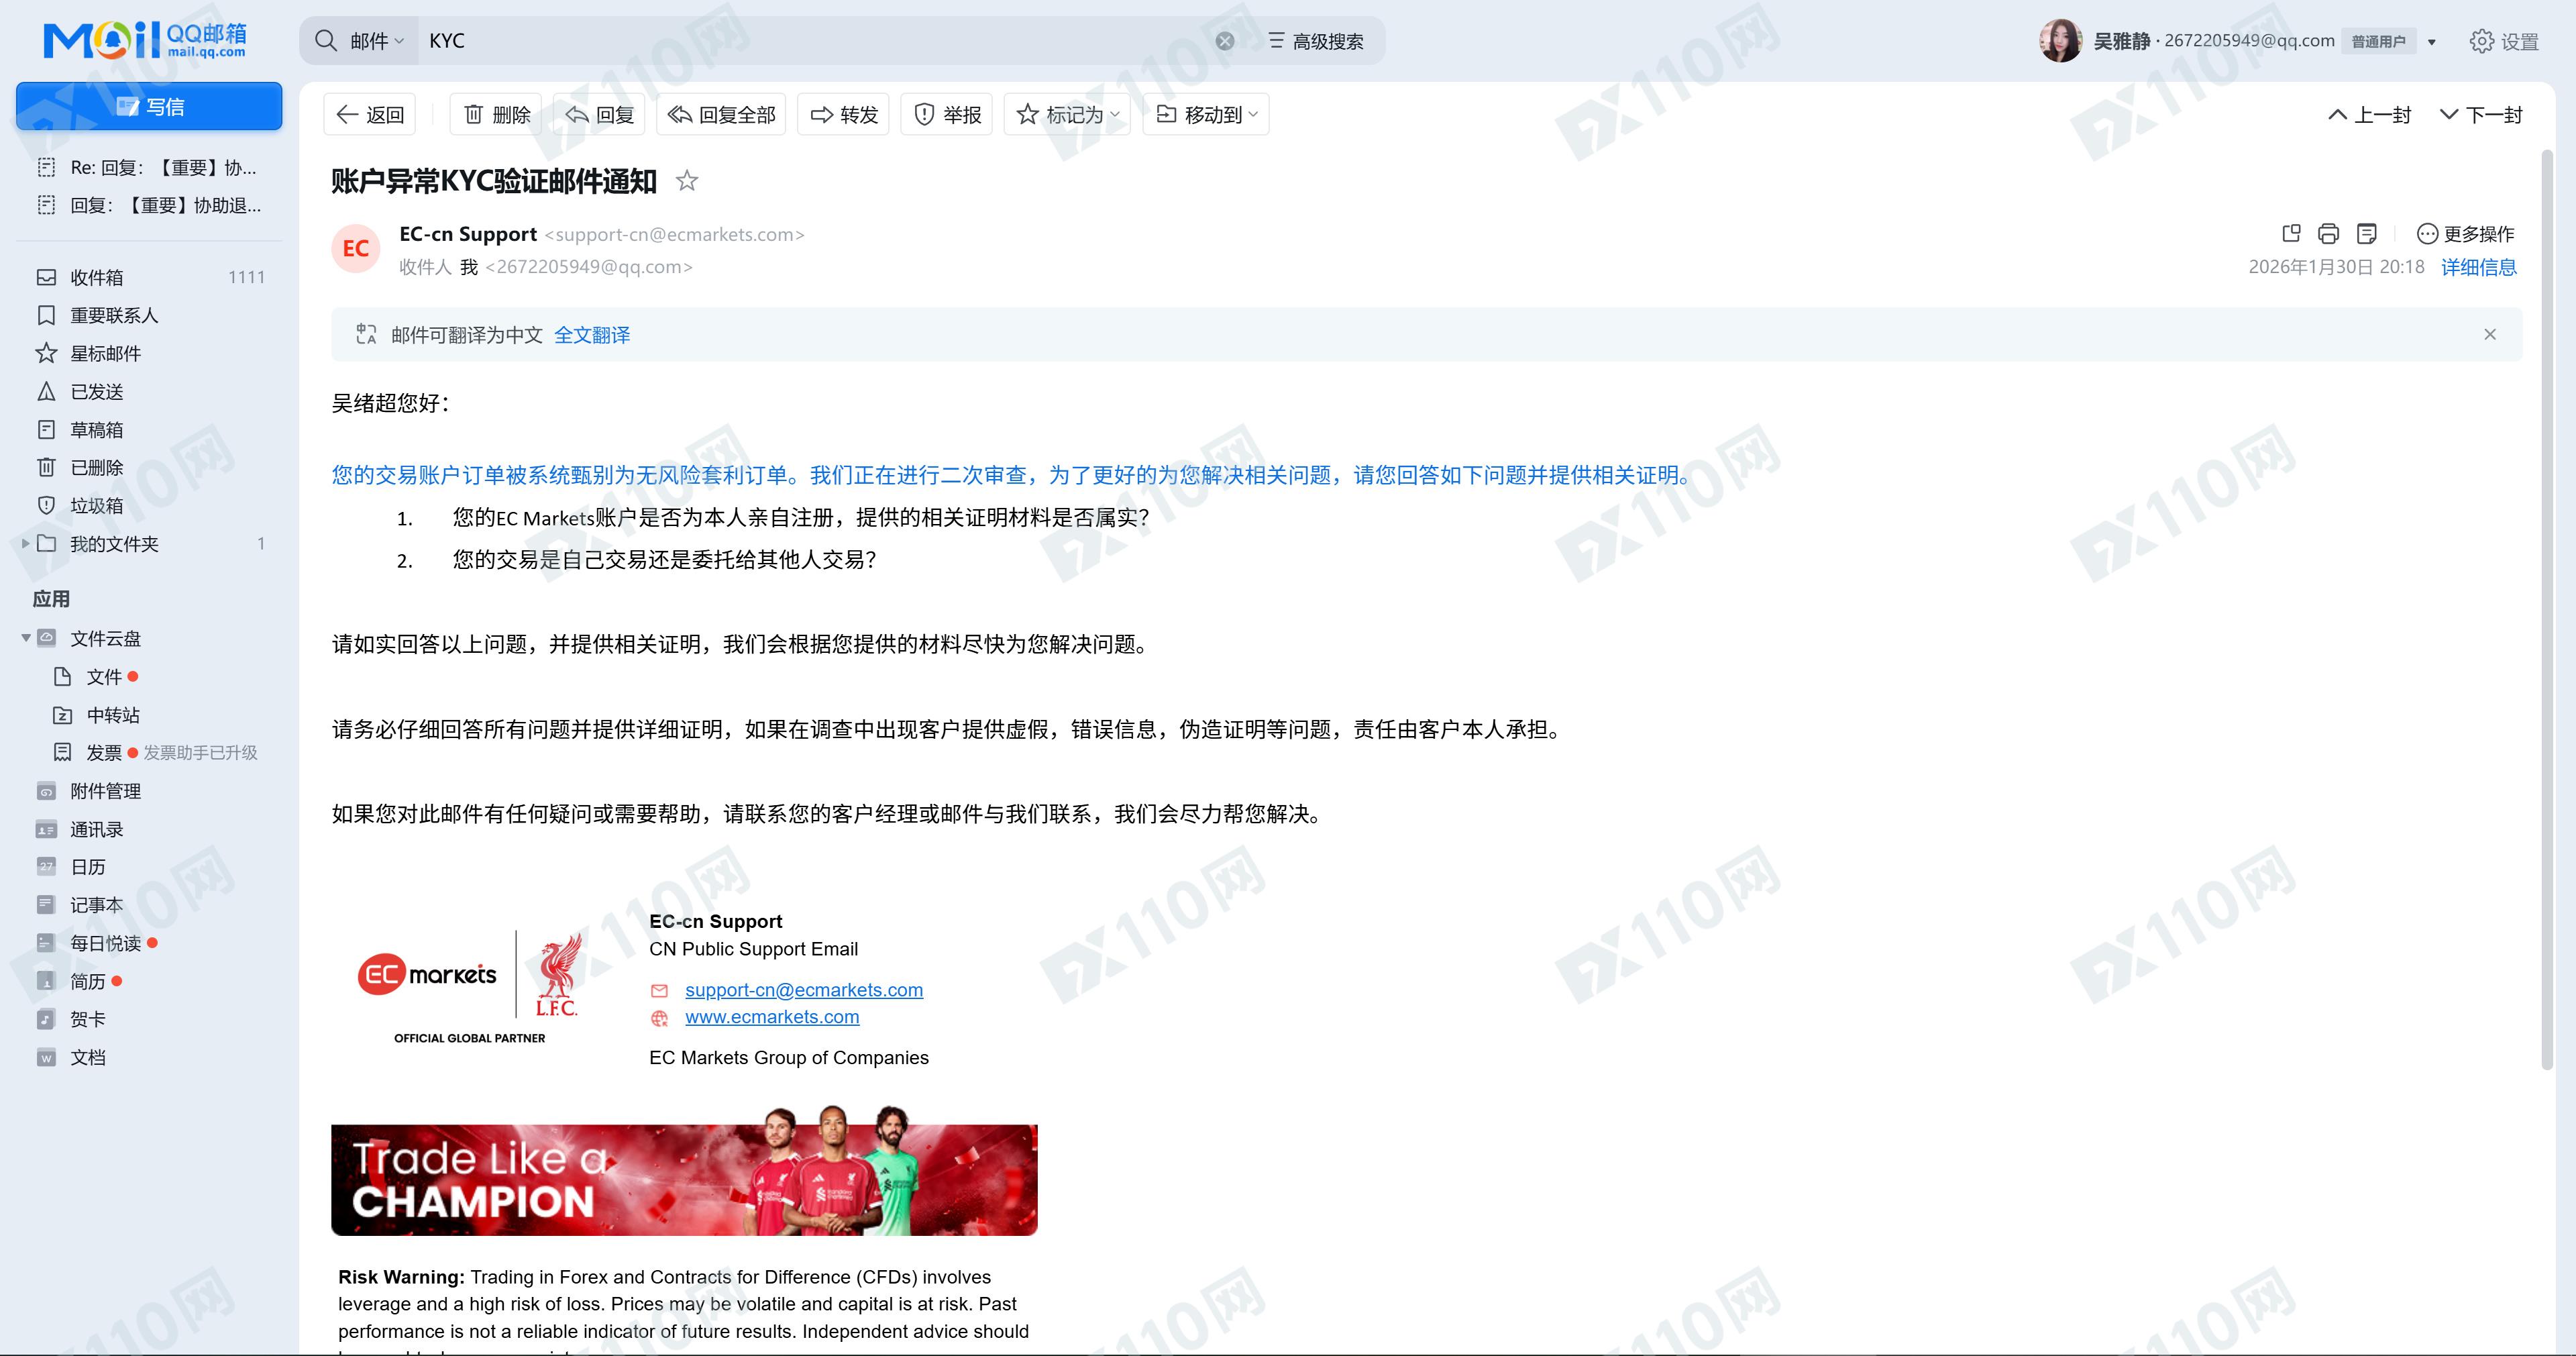Report the email with 举报

coord(947,114)
